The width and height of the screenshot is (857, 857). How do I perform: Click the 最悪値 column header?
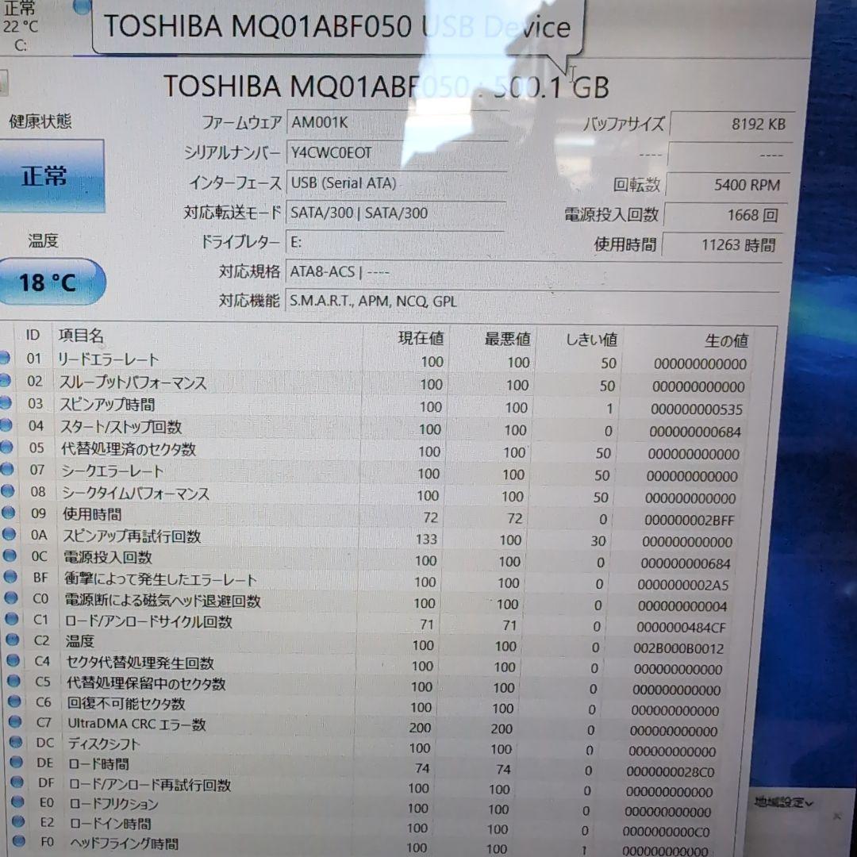point(507,339)
